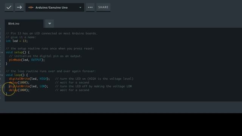Click the 'give it a name:' comment
Image resolution: width=242 pixels, height=136 pixels.
pyautogui.click(x=21, y=37)
